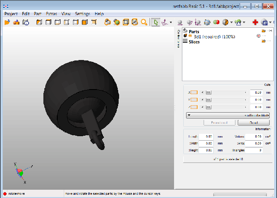Click the add part icon with the blue cone
This screenshot has width=277, height=198.
pyautogui.click(x=16, y=22)
